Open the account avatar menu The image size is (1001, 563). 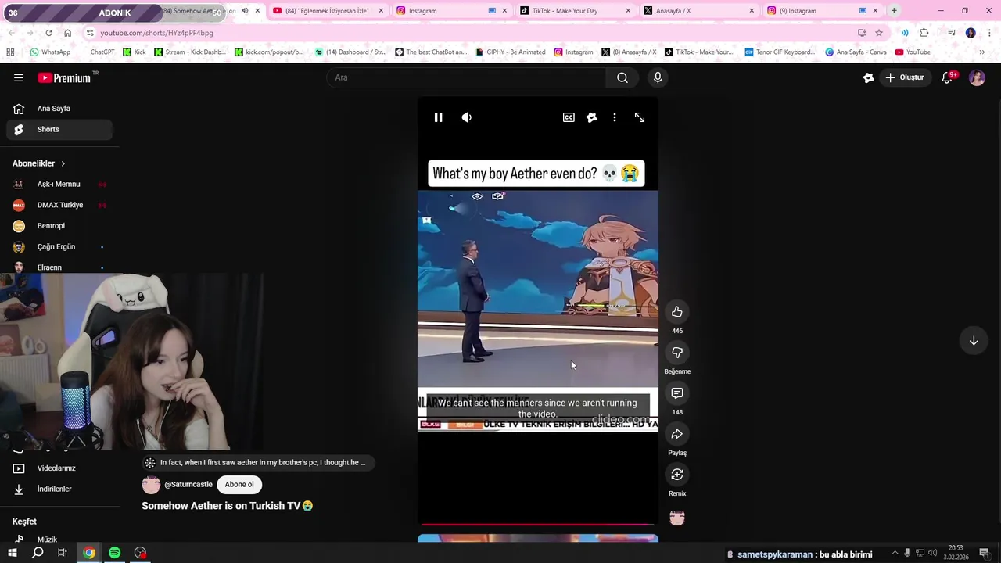pos(977,77)
